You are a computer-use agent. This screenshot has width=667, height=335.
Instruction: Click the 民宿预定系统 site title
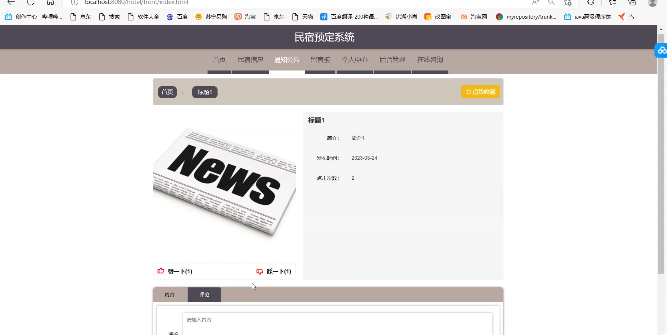pos(325,37)
